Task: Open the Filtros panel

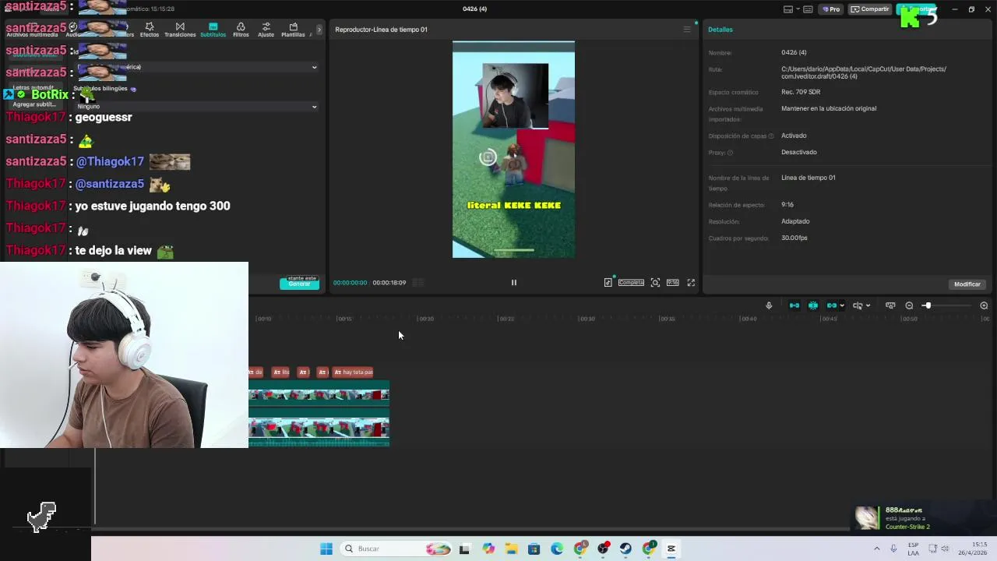Action: [x=241, y=30]
